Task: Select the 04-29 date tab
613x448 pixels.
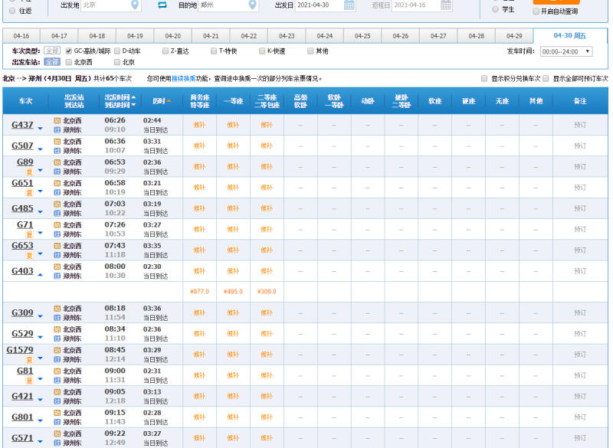Action: pyautogui.click(x=514, y=36)
